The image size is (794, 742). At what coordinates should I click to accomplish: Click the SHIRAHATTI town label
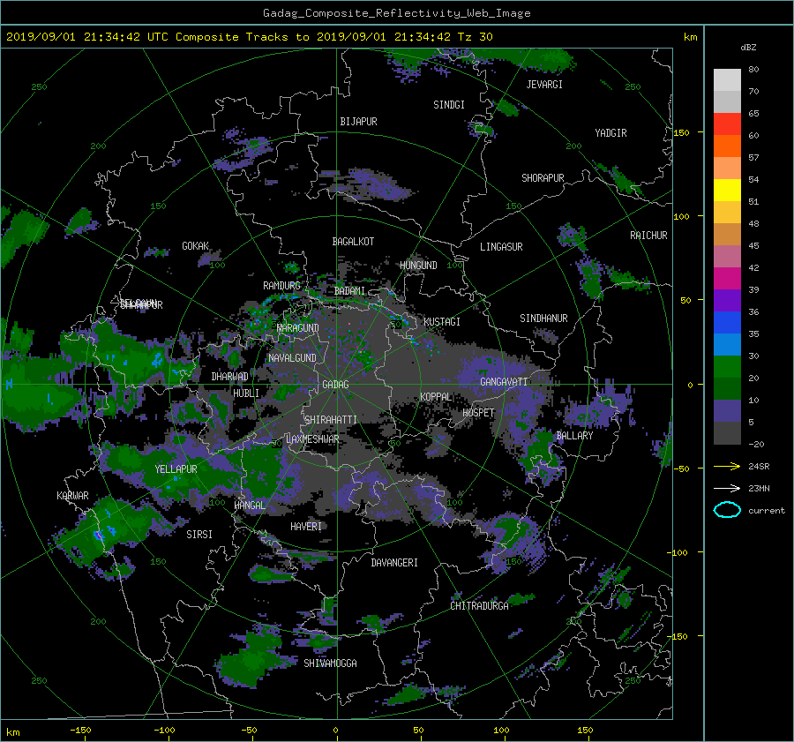331,420
